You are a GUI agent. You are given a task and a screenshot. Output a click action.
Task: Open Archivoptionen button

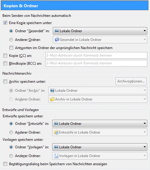tap(131, 81)
